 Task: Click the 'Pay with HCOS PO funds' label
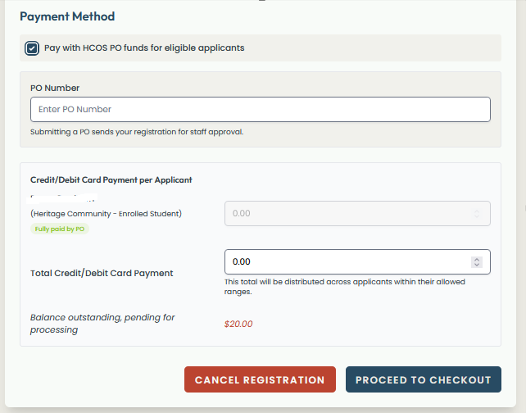pos(144,48)
